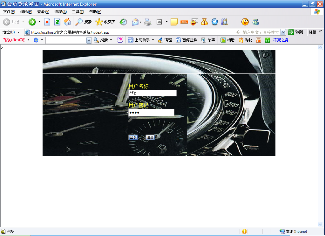This screenshot has height=236, width=325.
Task: Open the Messenger people icon
Action: click(x=255, y=22)
